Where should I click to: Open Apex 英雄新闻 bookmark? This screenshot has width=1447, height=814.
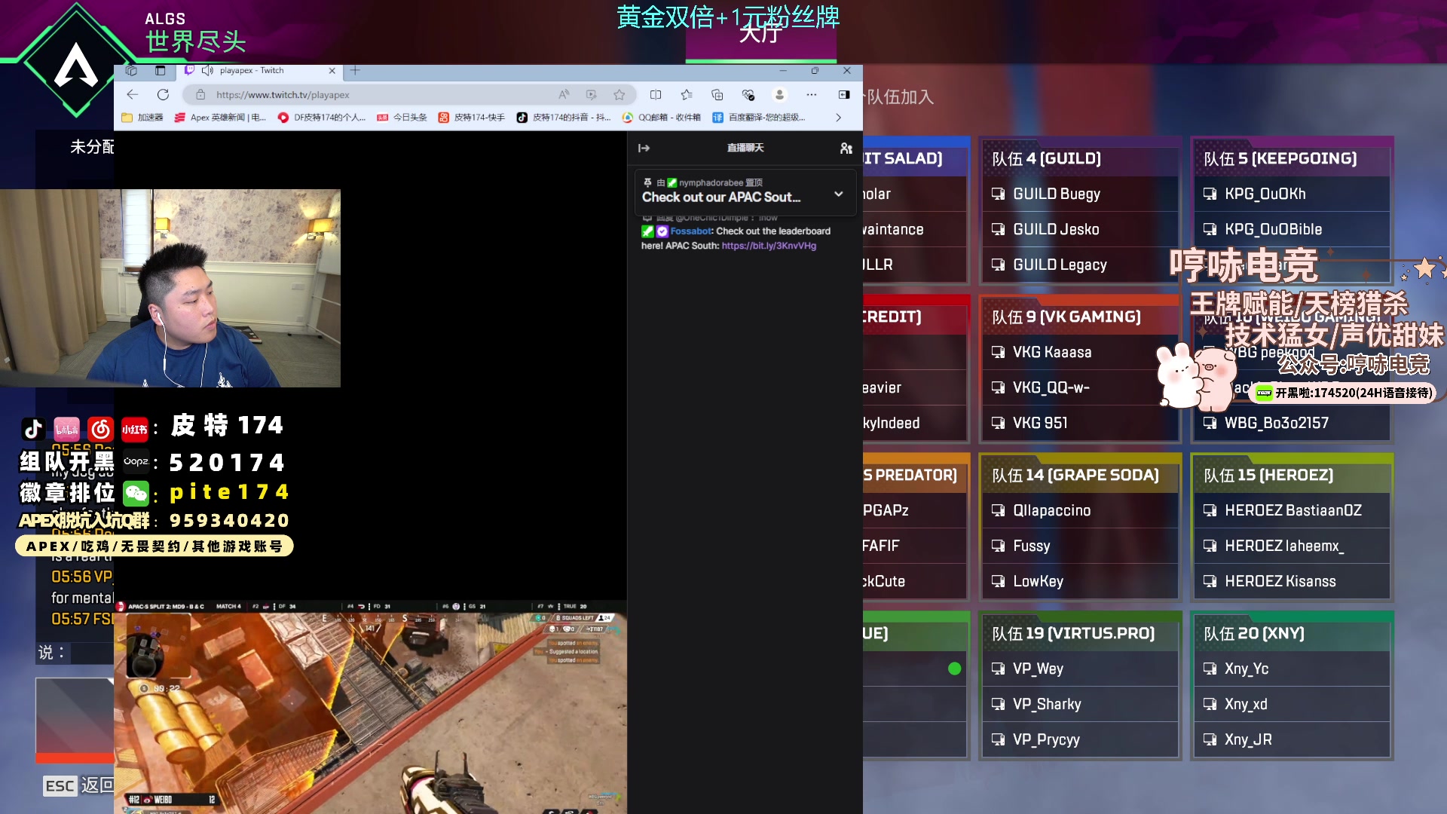pyautogui.click(x=220, y=118)
